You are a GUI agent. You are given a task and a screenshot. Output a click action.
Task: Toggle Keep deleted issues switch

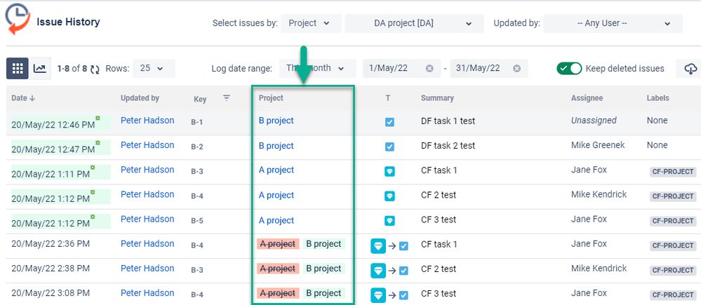coord(568,68)
